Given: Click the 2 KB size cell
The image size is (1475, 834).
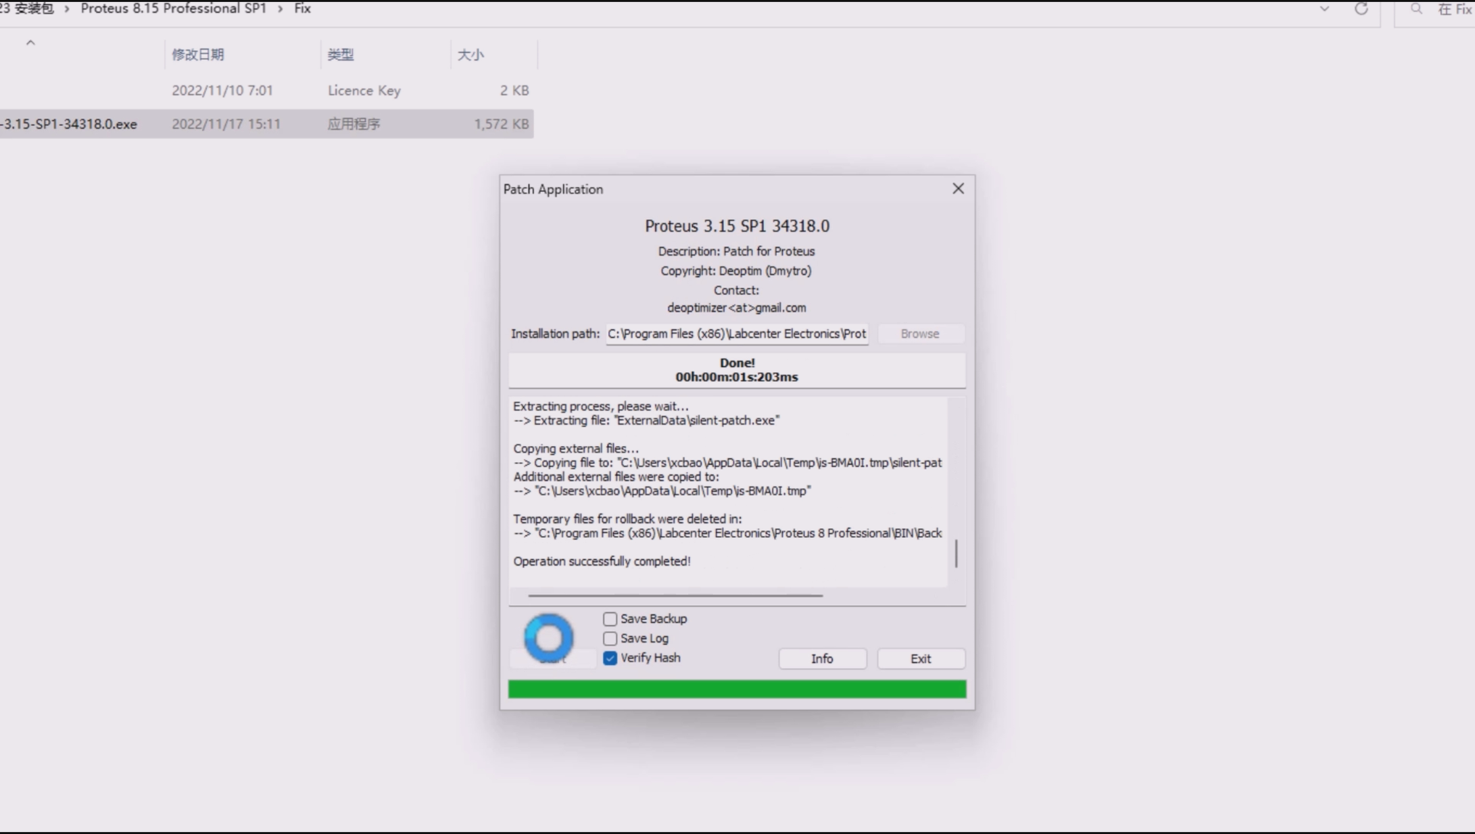Looking at the screenshot, I should coord(514,91).
